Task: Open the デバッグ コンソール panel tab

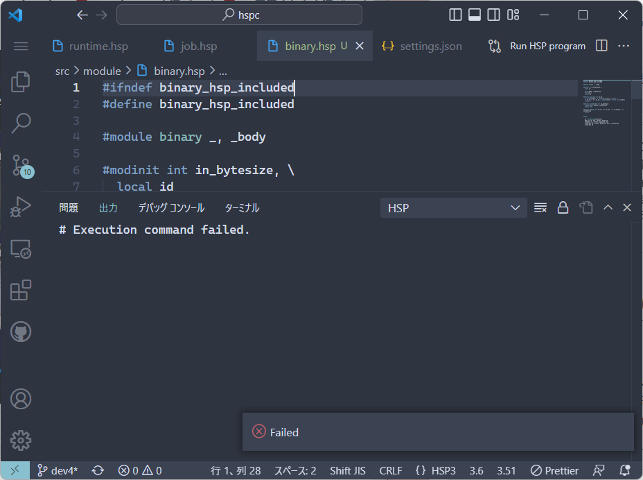Action: pyautogui.click(x=171, y=208)
